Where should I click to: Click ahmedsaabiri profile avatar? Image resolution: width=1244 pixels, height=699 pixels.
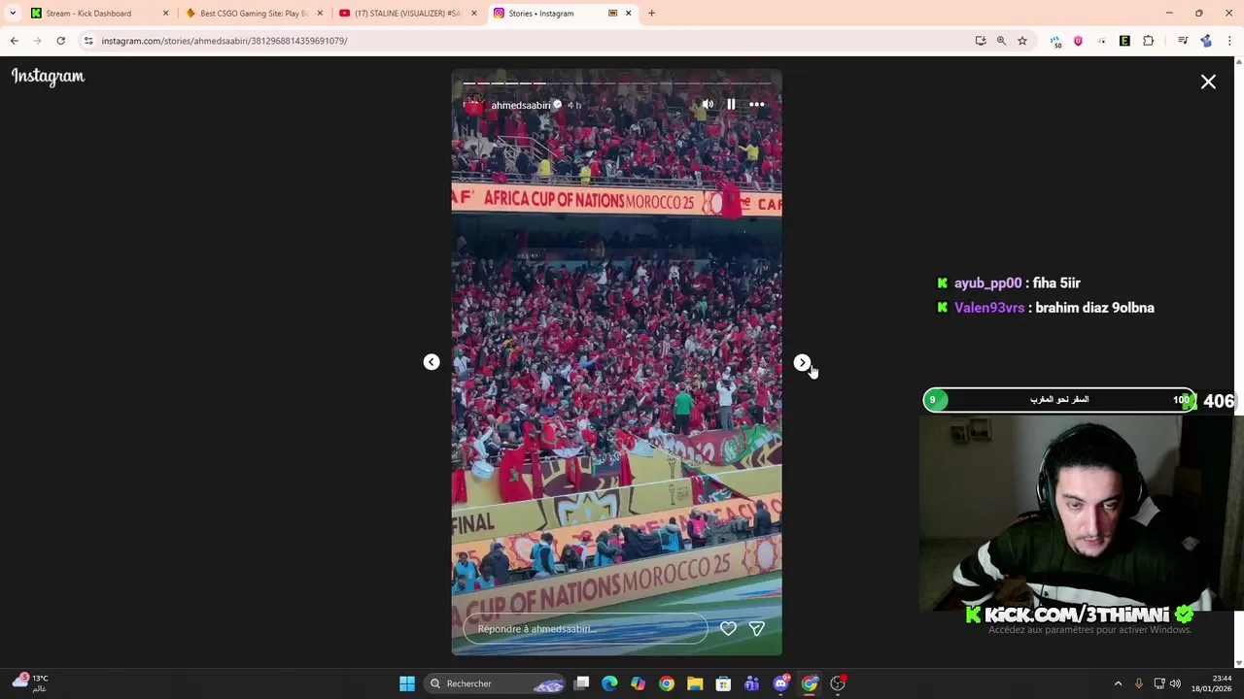point(473,105)
